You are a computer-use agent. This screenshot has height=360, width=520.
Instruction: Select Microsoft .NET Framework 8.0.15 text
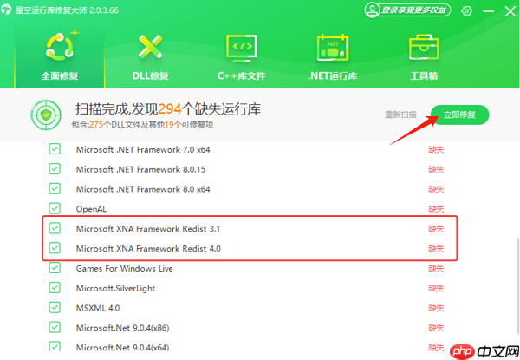point(140,169)
